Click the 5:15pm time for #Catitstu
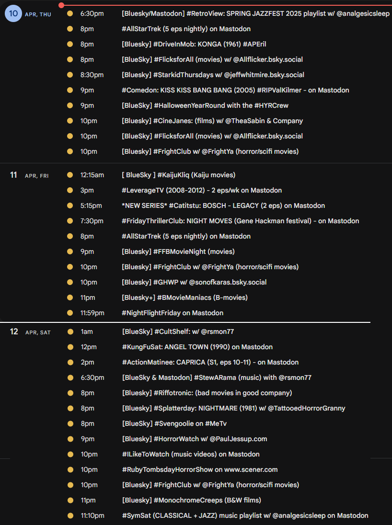The image size is (392, 525). (x=91, y=206)
